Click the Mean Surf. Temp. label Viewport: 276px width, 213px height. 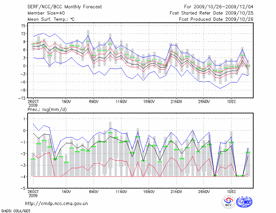[51, 19]
